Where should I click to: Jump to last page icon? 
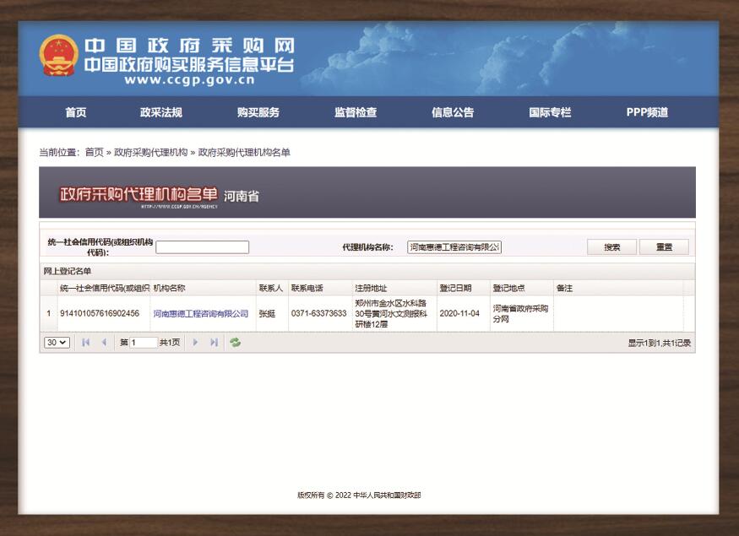(x=214, y=343)
